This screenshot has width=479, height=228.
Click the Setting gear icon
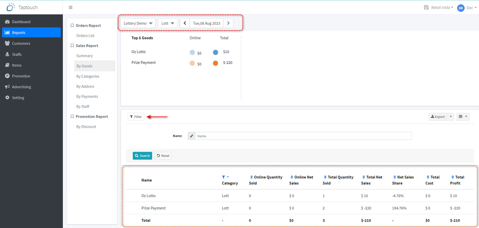click(7, 98)
